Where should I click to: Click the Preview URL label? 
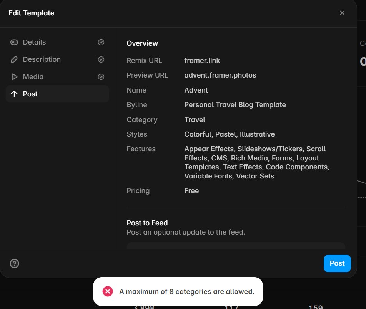(x=147, y=75)
